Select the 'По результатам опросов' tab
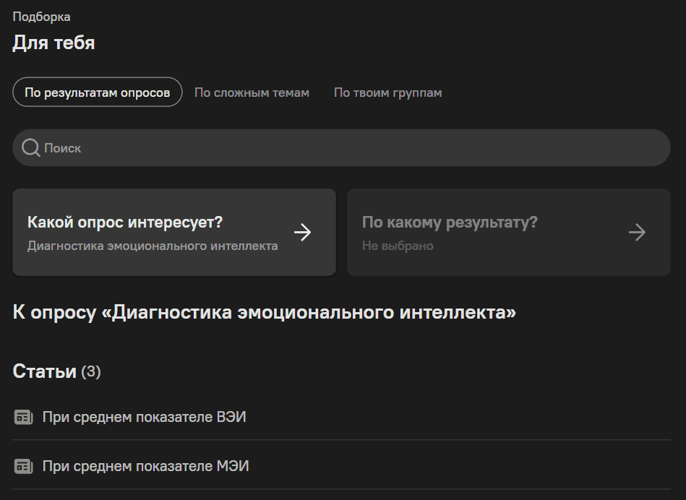This screenshot has height=500, width=686. point(98,92)
